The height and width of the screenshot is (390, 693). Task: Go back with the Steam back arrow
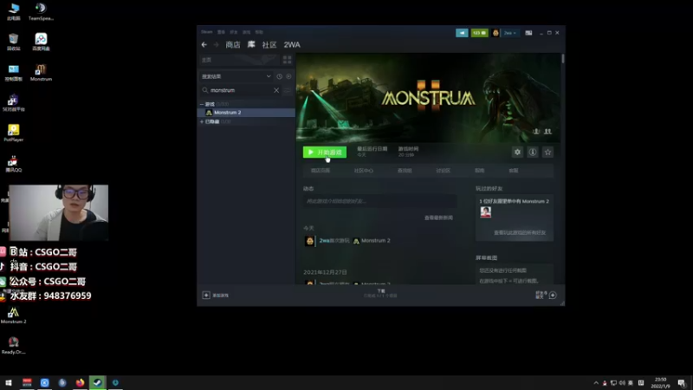(204, 45)
